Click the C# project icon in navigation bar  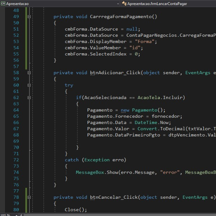[x=3, y=4]
